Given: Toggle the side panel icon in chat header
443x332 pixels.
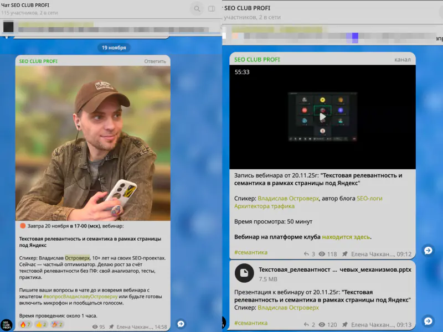Looking at the screenshot, I should pyautogui.click(x=212, y=9).
